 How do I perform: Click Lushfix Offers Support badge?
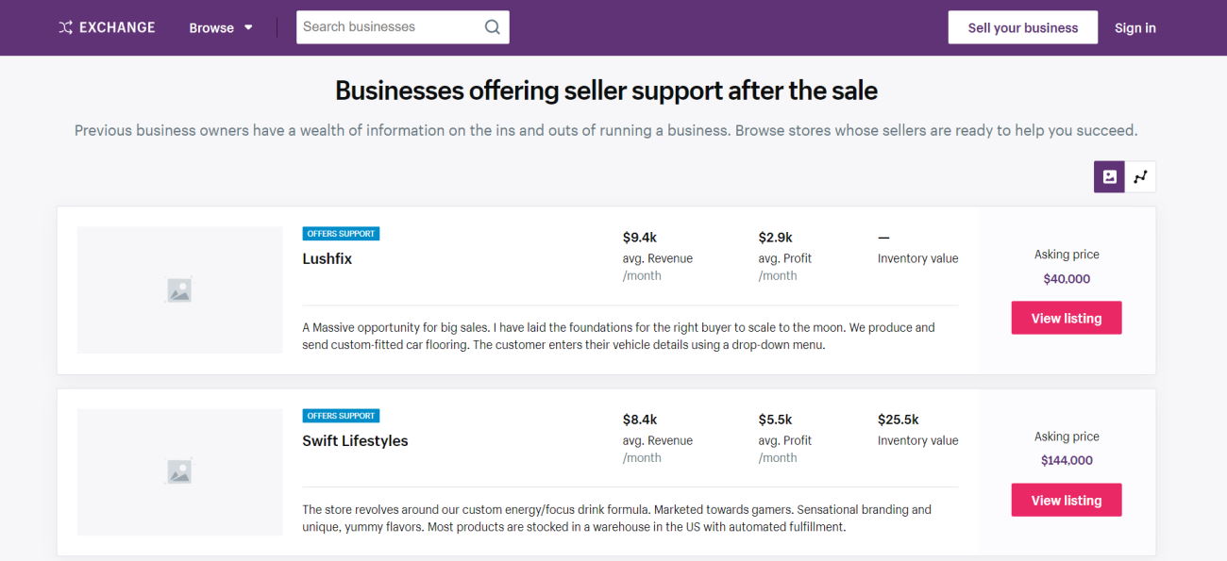coord(341,234)
